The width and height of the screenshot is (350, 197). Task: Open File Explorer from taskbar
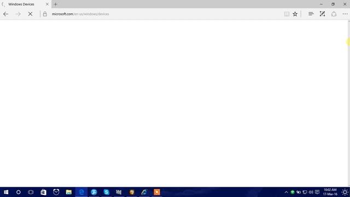coord(69,192)
